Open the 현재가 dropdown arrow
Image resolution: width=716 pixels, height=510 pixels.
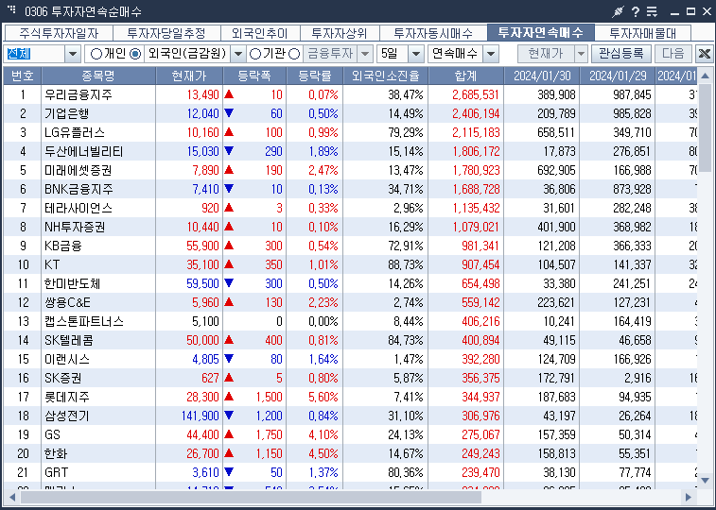581,54
